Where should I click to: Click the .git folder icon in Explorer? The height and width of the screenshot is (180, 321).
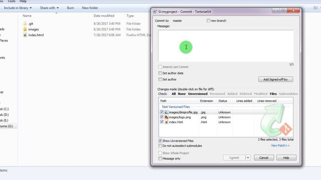[25, 23]
